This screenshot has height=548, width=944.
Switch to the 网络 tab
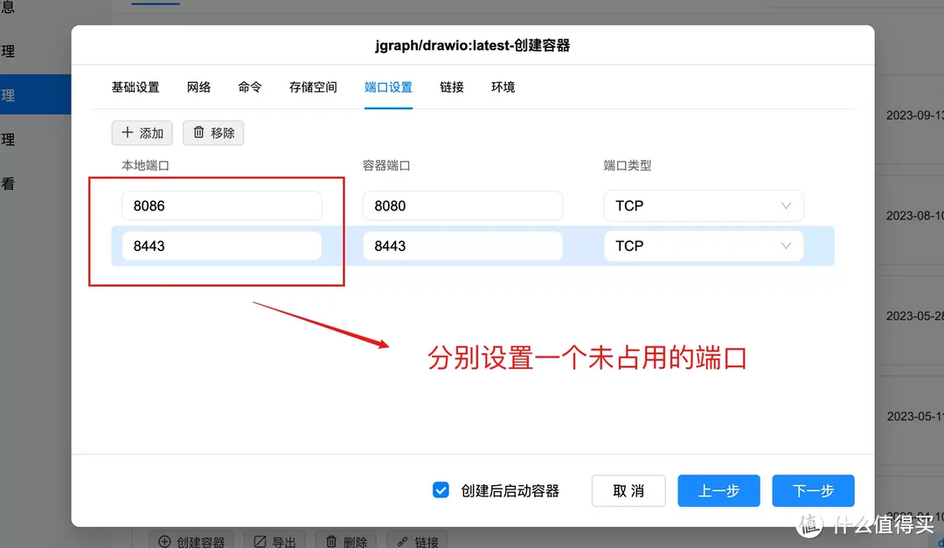click(198, 87)
